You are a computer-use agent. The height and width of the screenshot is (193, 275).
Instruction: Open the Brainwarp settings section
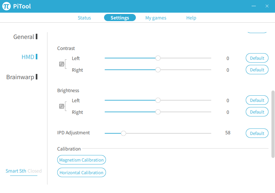click(x=20, y=77)
